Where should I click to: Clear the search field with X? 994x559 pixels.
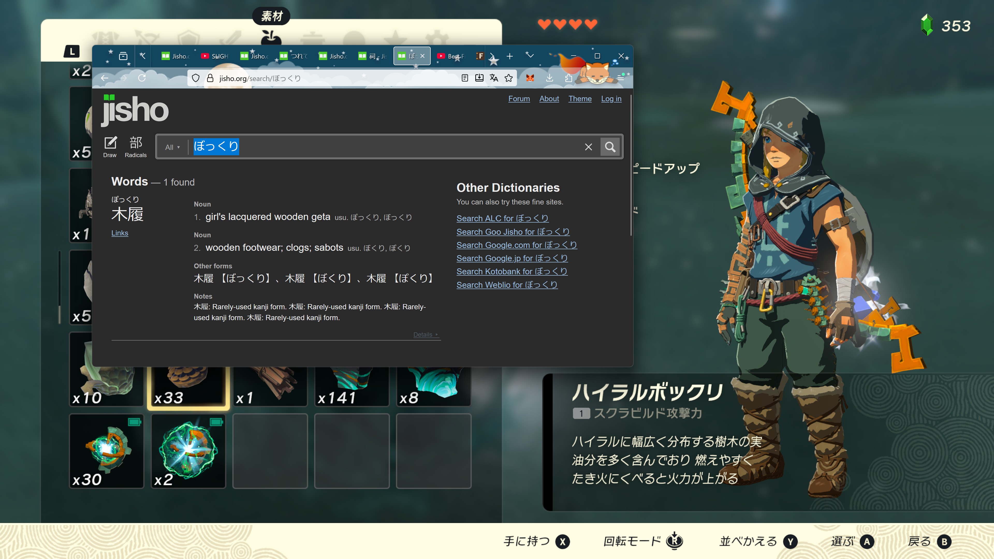tap(588, 147)
